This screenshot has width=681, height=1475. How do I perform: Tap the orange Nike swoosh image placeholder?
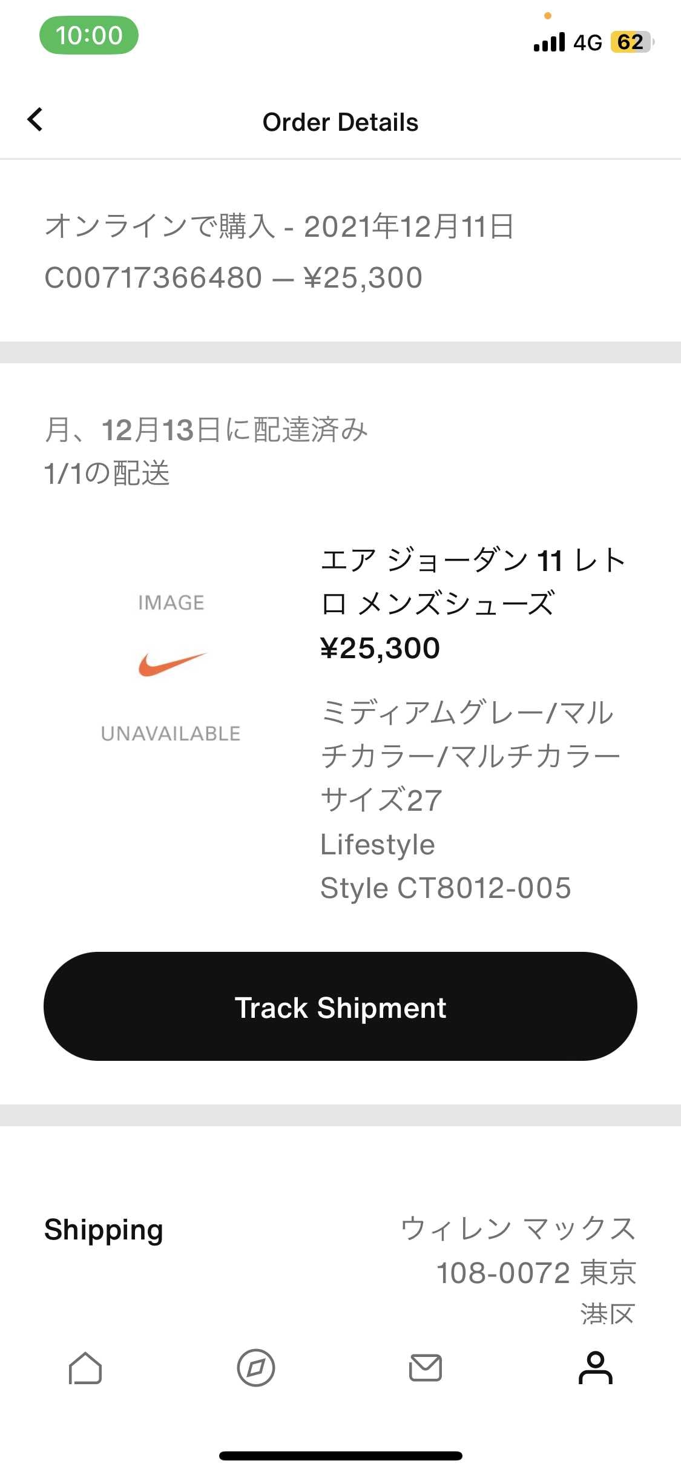[x=172, y=665]
